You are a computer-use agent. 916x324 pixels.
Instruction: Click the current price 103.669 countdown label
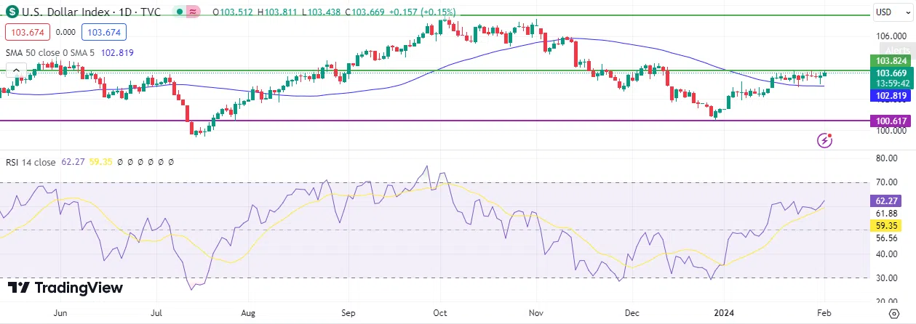coord(891,78)
